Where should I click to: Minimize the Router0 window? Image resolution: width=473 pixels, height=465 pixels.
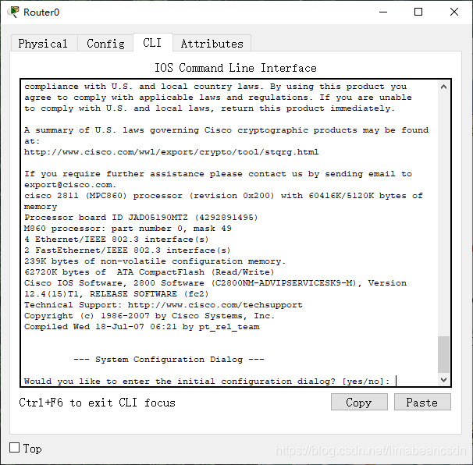click(383, 12)
